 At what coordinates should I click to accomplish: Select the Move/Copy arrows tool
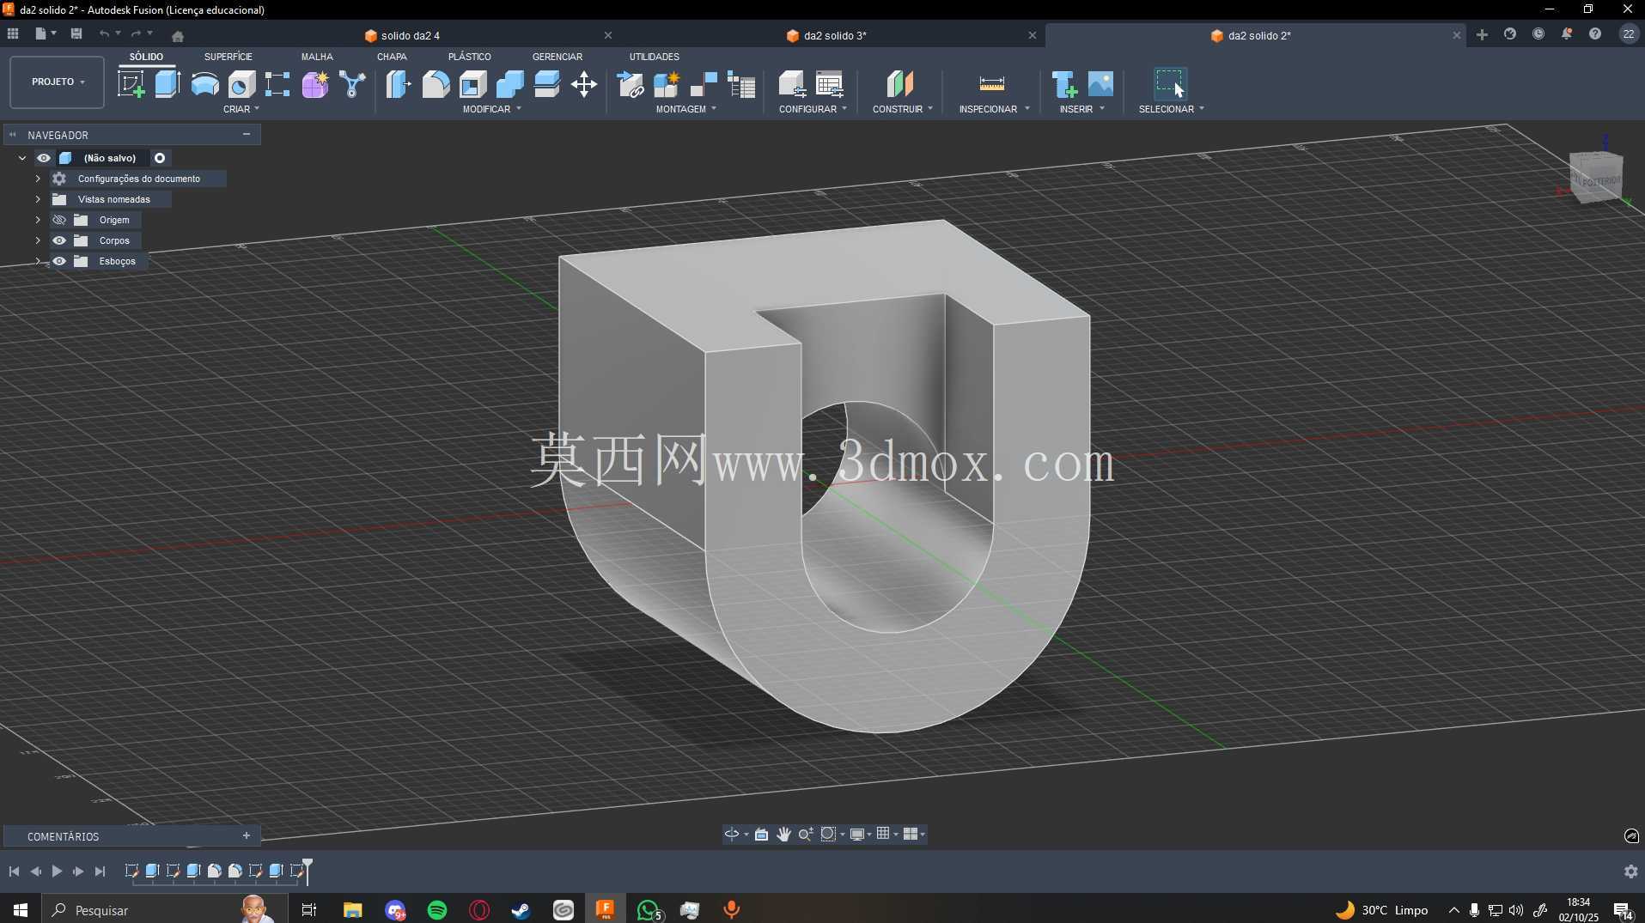click(584, 84)
